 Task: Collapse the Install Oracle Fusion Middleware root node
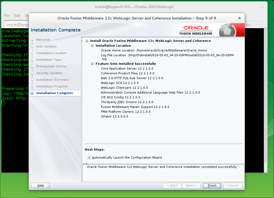point(87,41)
